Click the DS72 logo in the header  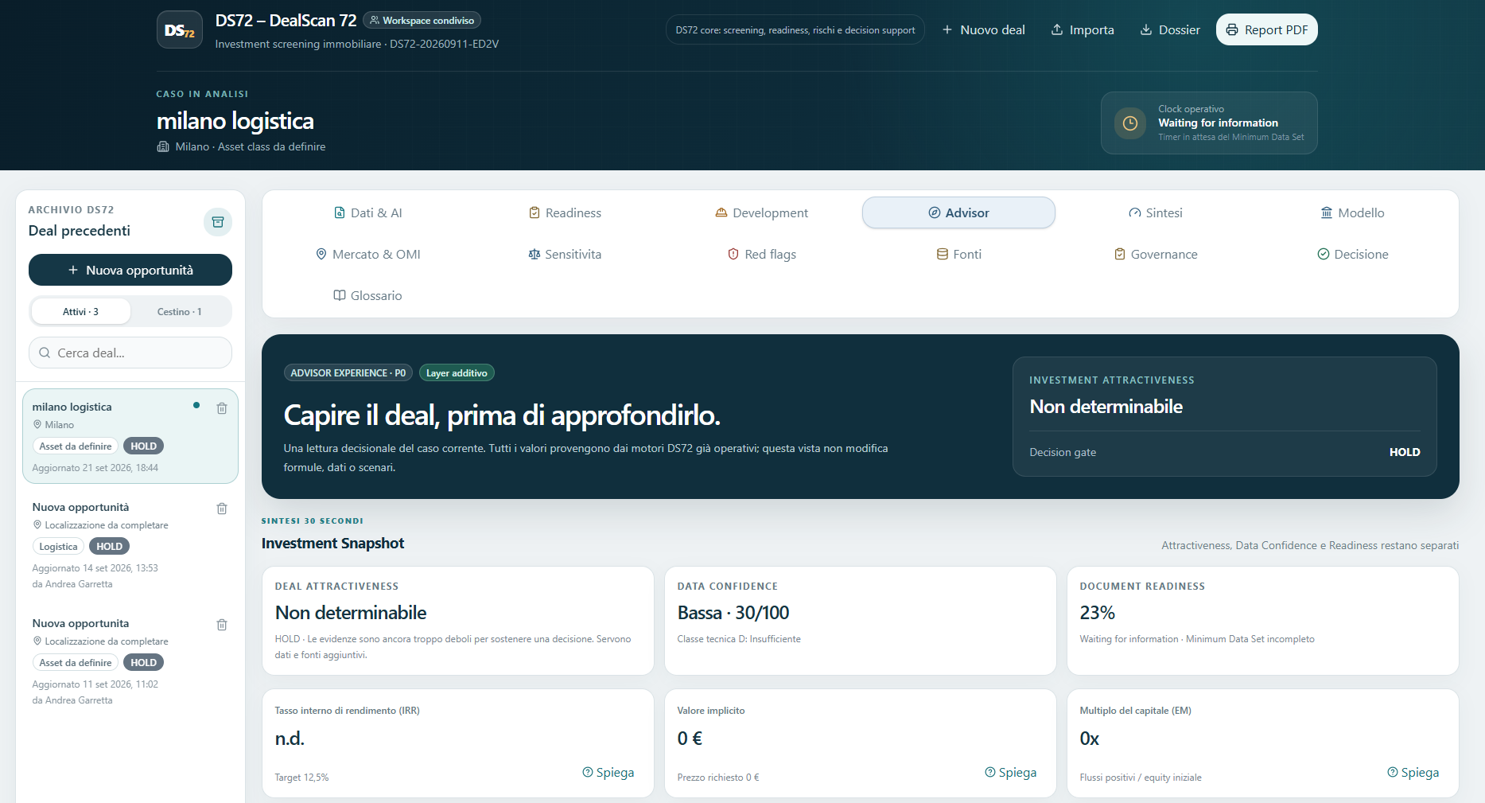pyautogui.click(x=180, y=30)
